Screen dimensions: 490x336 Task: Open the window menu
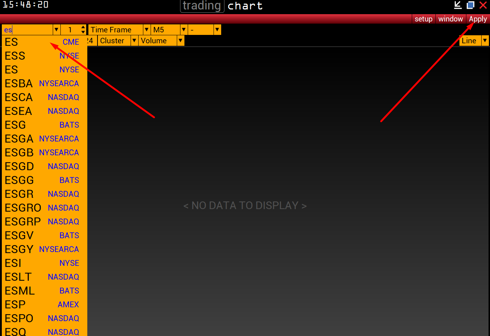point(450,19)
